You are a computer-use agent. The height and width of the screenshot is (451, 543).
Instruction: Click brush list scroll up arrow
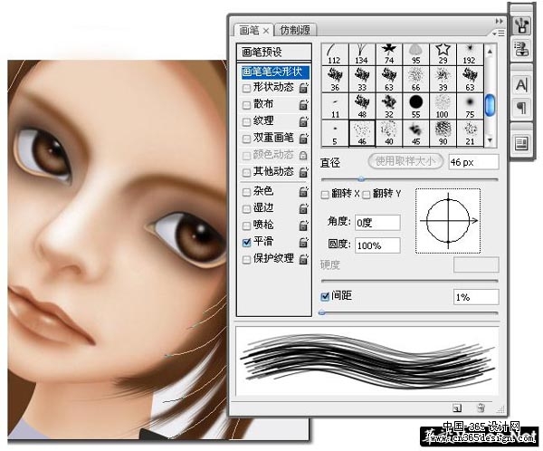[490, 52]
